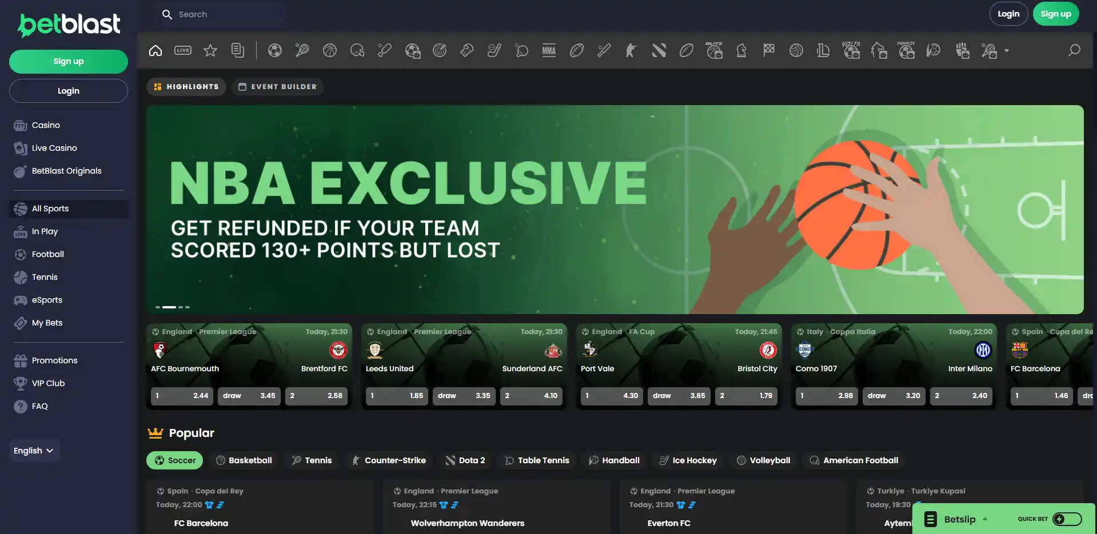
Task: Open the English language dropdown
Action: pos(34,451)
